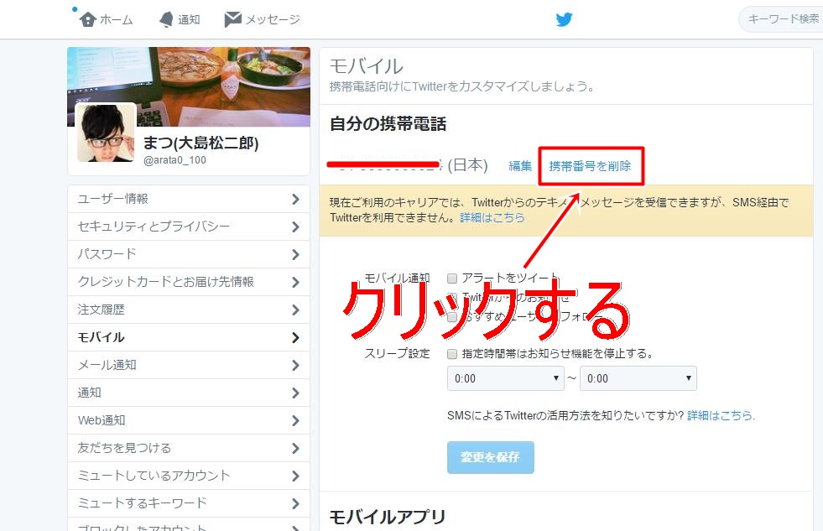Click the Twitter bird logo
The height and width of the screenshot is (531, 823).
click(565, 20)
